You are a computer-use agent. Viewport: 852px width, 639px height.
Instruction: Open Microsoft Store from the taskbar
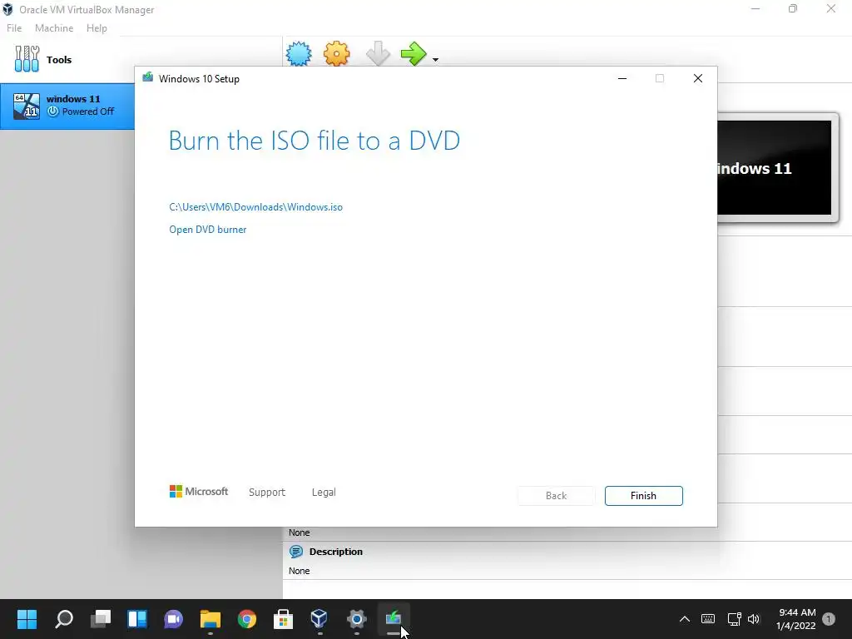click(x=283, y=618)
